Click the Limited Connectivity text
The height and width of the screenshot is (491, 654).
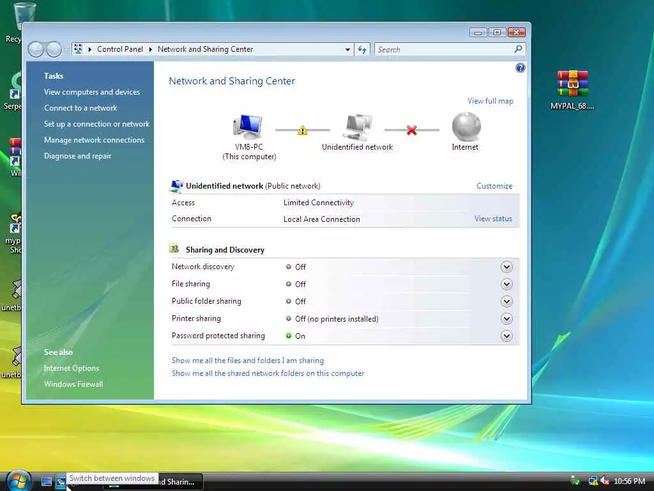tap(319, 203)
